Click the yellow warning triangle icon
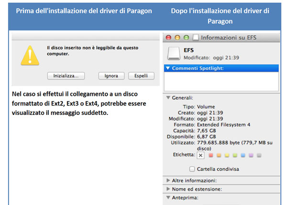 click(30, 55)
